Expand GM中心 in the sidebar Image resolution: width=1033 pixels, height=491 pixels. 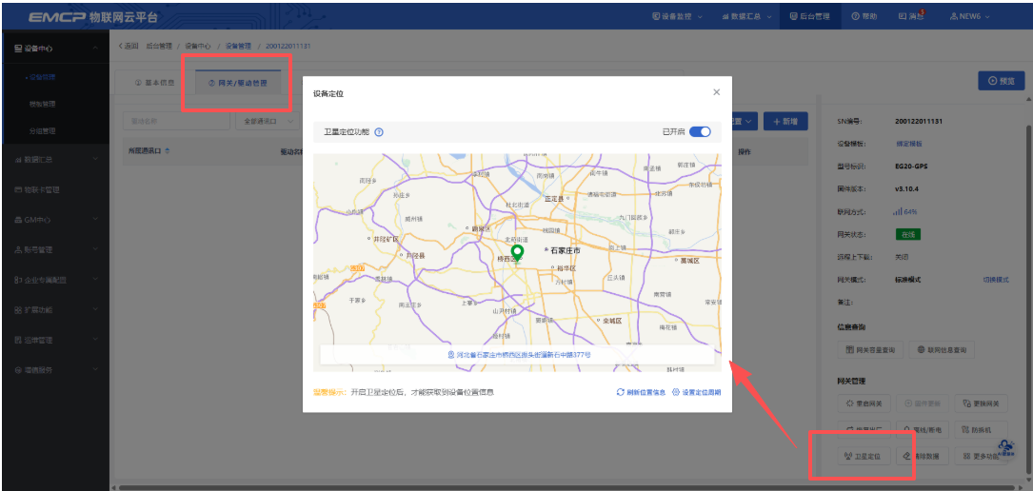click(55, 219)
